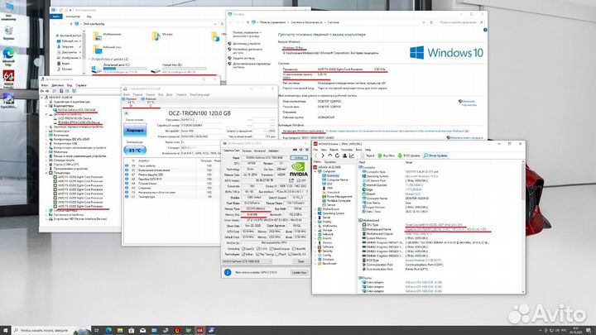Toggle GPU-Z DirectCompute checkbox
This screenshot has height=335, width=596.
[x=271, y=249]
